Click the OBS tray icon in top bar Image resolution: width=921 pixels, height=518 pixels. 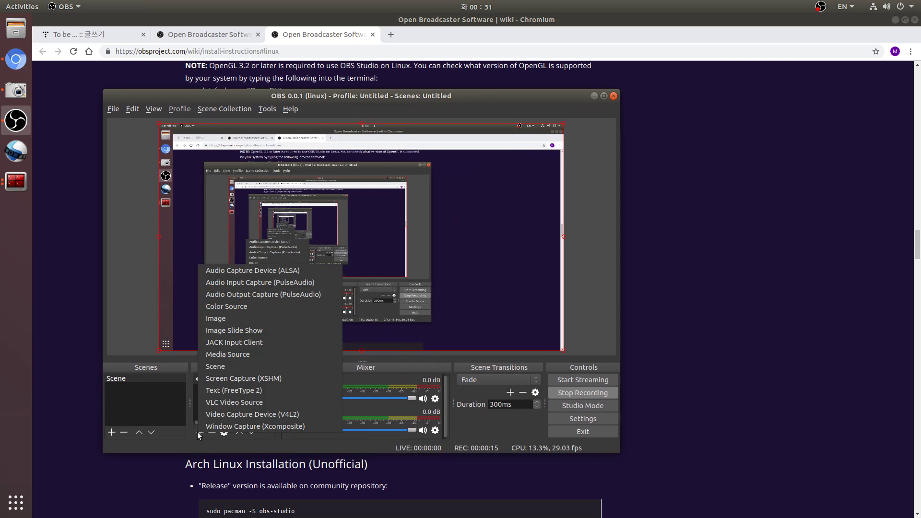(820, 7)
